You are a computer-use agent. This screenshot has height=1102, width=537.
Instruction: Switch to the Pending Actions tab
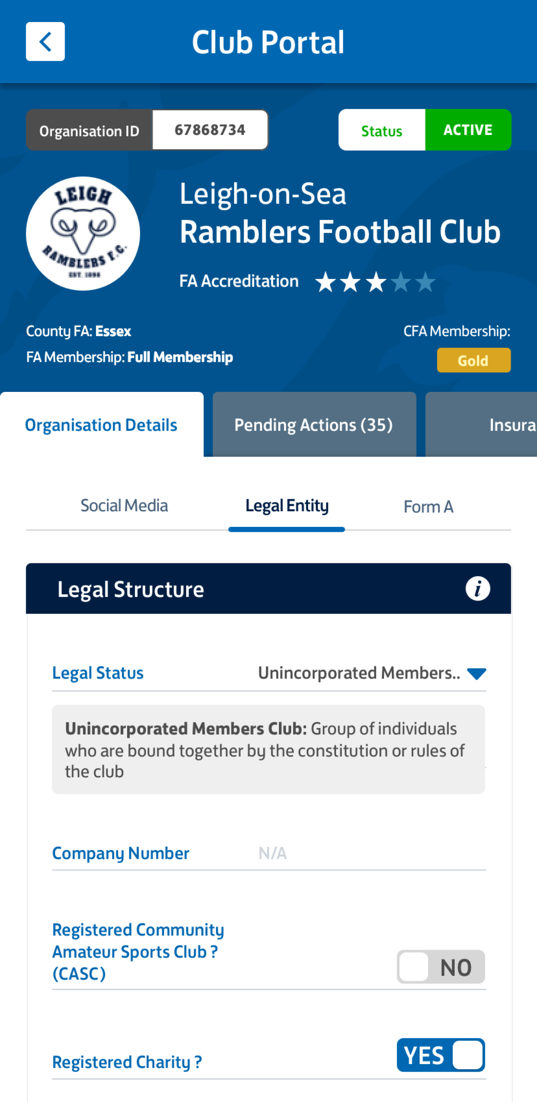[313, 424]
